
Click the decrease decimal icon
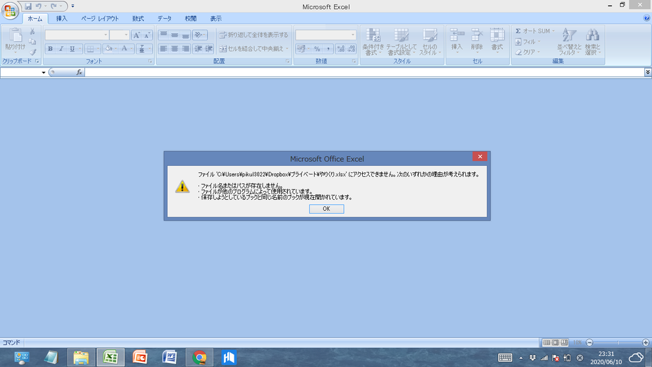(351, 49)
